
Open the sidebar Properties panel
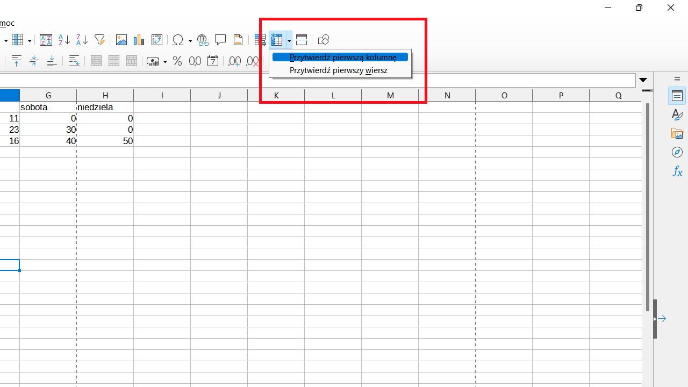coord(677,96)
